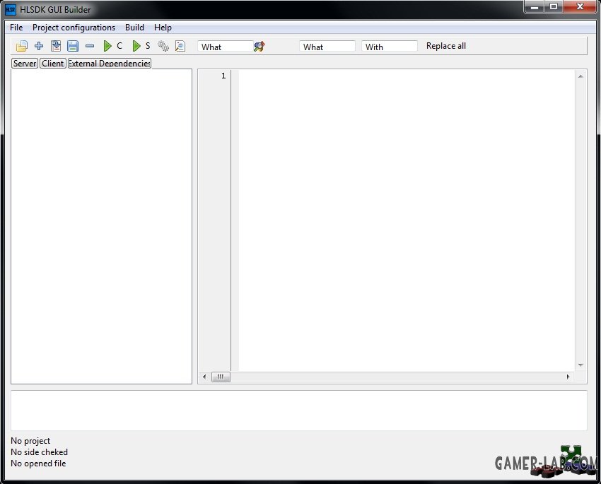Maximize the HLSDK GUI Builder window
This screenshot has height=484, width=601.
click(x=554, y=7)
